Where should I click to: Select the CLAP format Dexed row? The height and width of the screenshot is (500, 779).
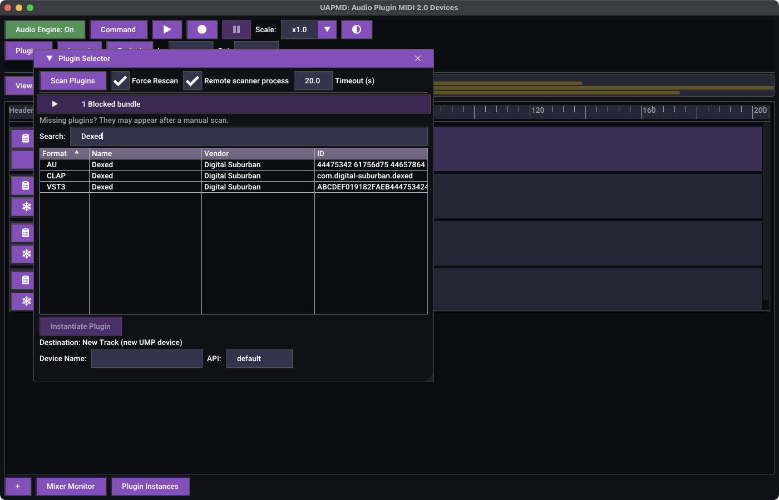[x=234, y=176]
